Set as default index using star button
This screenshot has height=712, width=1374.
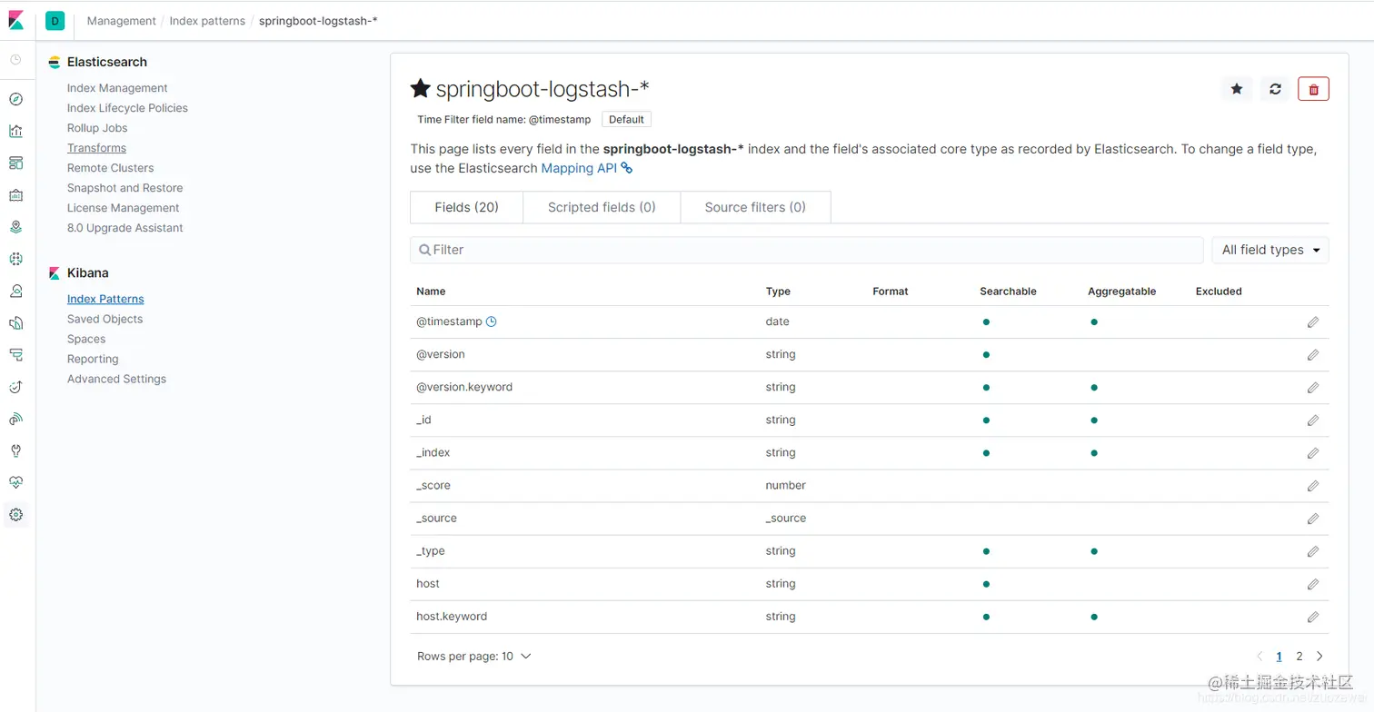point(1236,89)
